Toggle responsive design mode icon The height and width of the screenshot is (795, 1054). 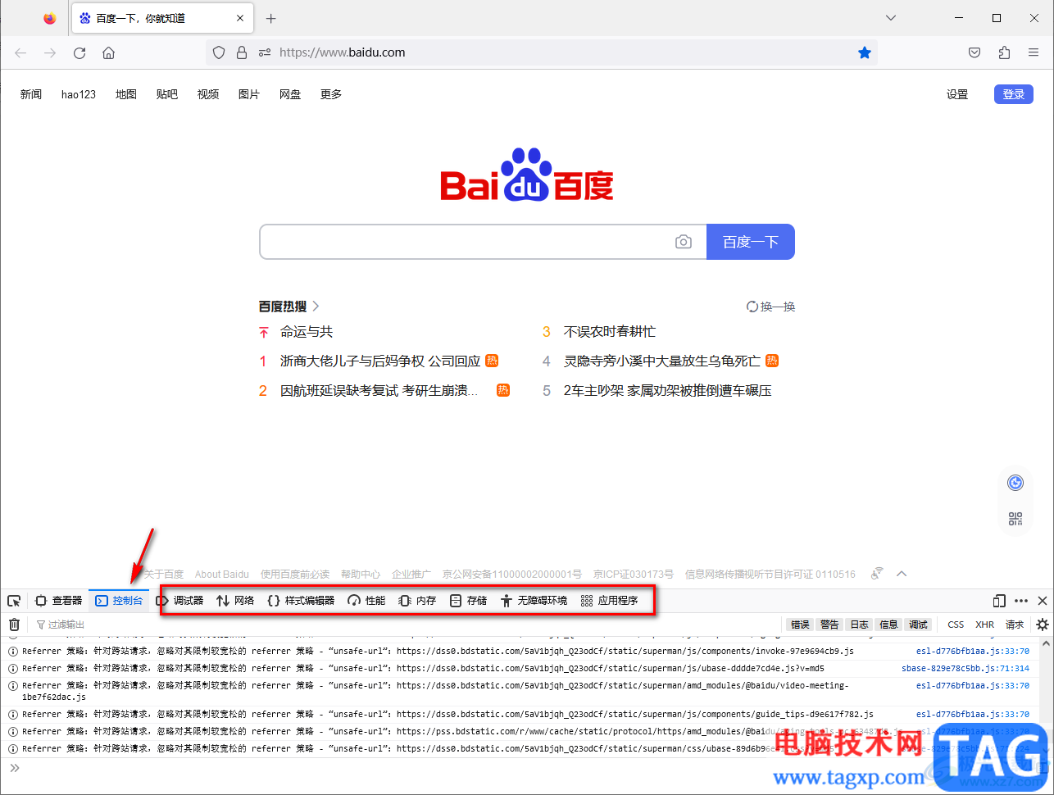[x=999, y=601]
